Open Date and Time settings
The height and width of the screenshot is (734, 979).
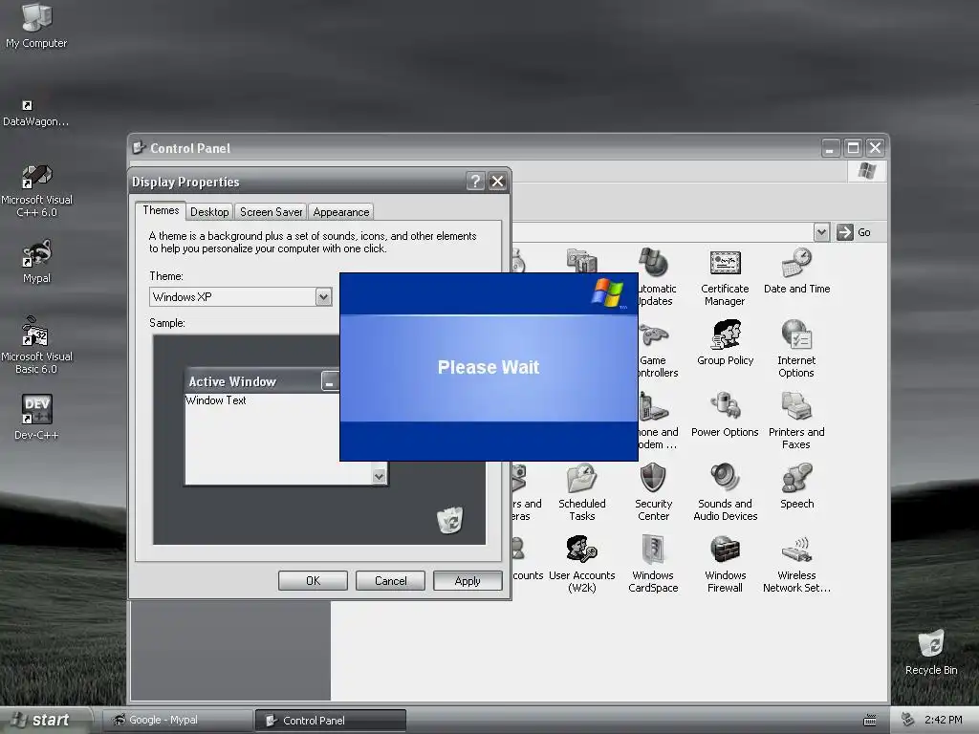796,271
